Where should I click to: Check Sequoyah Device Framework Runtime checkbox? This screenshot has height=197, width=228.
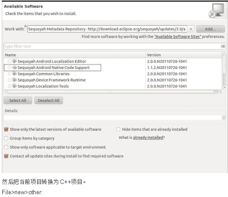pos(9,80)
